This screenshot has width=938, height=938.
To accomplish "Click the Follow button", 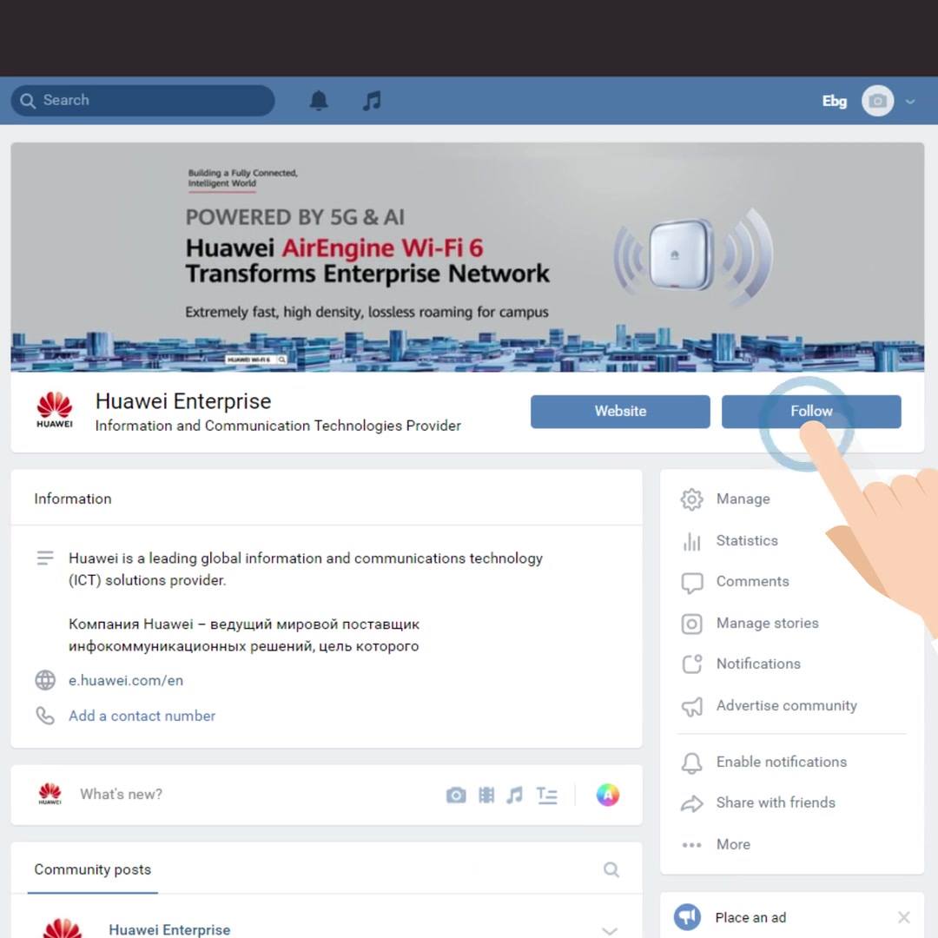I will (811, 412).
